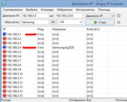The height and width of the screenshot is (102, 127).
Task: Click the Angry IP Scanner title bar icon
Action: tap(4, 4)
